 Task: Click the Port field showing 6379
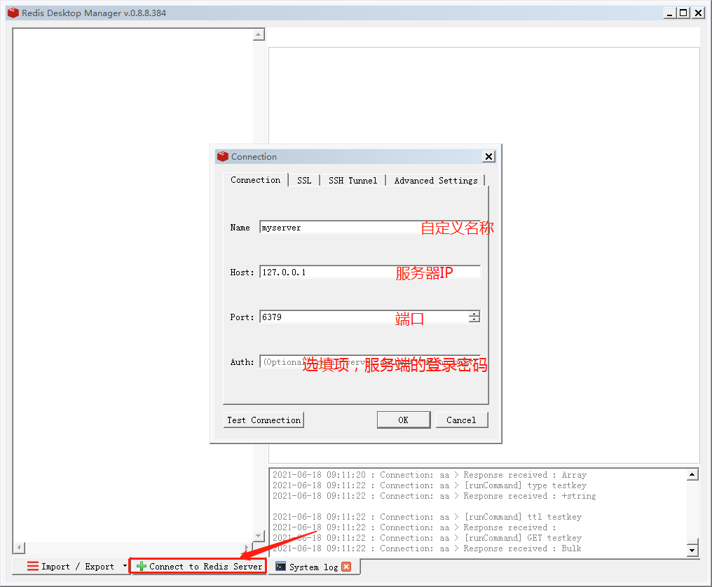(x=364, y=317)
